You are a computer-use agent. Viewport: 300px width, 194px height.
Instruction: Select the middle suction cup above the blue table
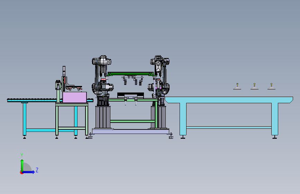click(x=254, y=87)
